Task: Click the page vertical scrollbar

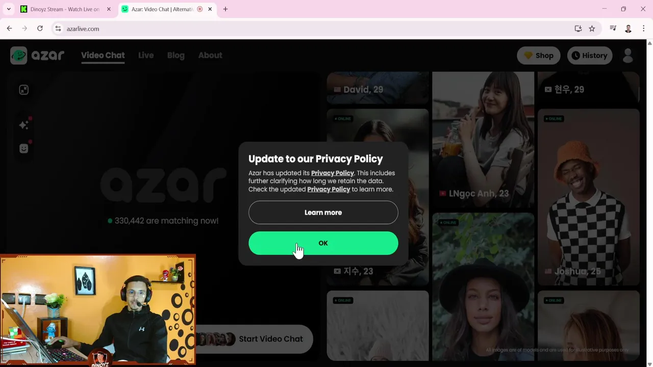Action: point(649,203)
